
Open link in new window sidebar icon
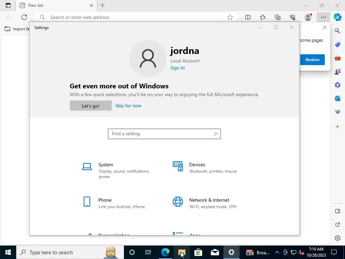pyautogui.click(x=337, y=225)
